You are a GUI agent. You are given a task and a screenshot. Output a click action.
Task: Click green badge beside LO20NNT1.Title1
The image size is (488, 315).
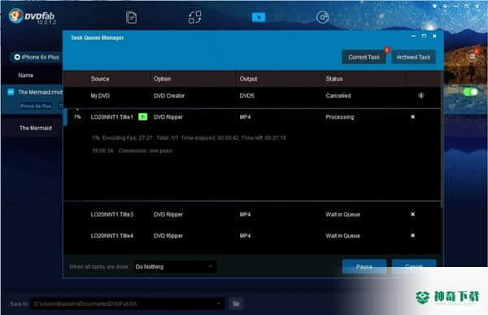[142, 117]
